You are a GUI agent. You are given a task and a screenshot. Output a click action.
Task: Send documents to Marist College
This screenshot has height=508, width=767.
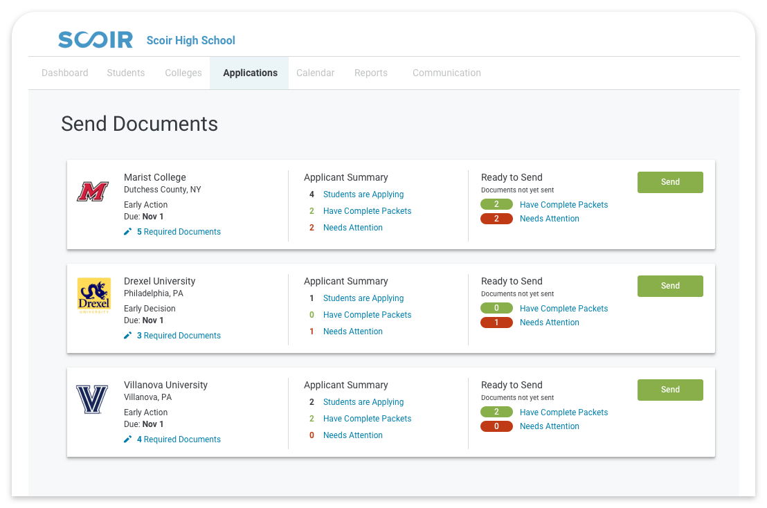point(670,182)
